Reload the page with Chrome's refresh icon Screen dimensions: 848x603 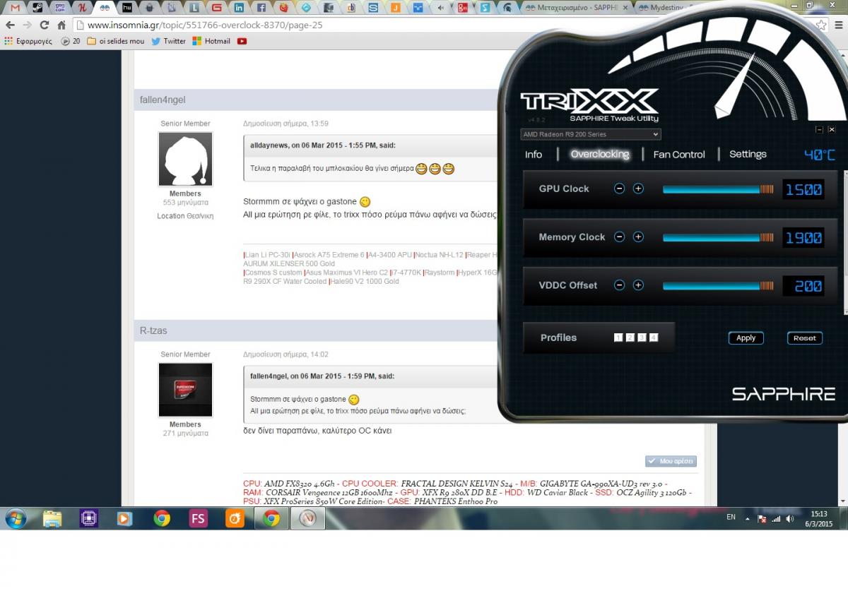coord(44,25)
